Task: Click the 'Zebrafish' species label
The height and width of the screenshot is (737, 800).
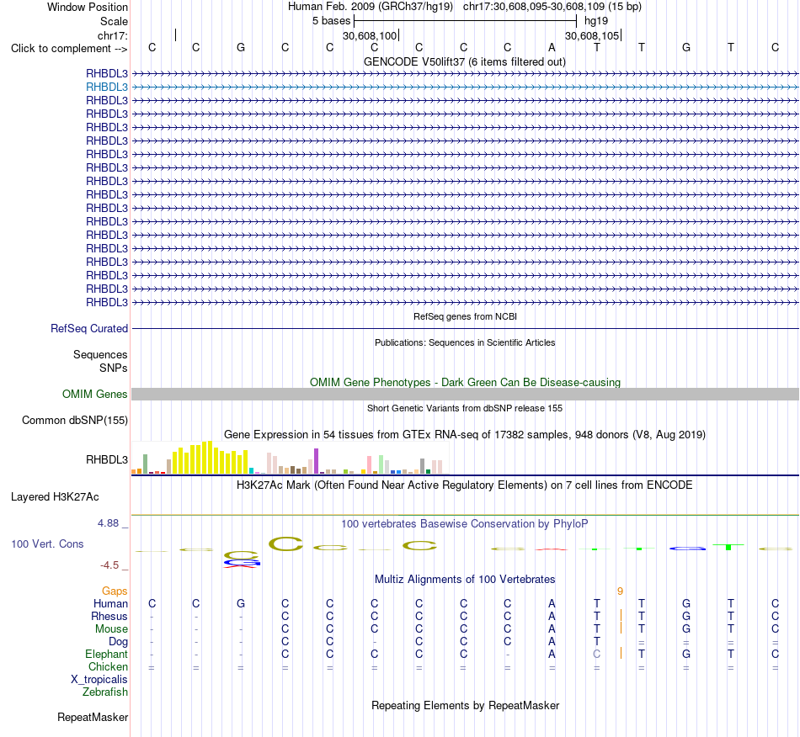Action: pyautogui.click(x=105, y=692)
